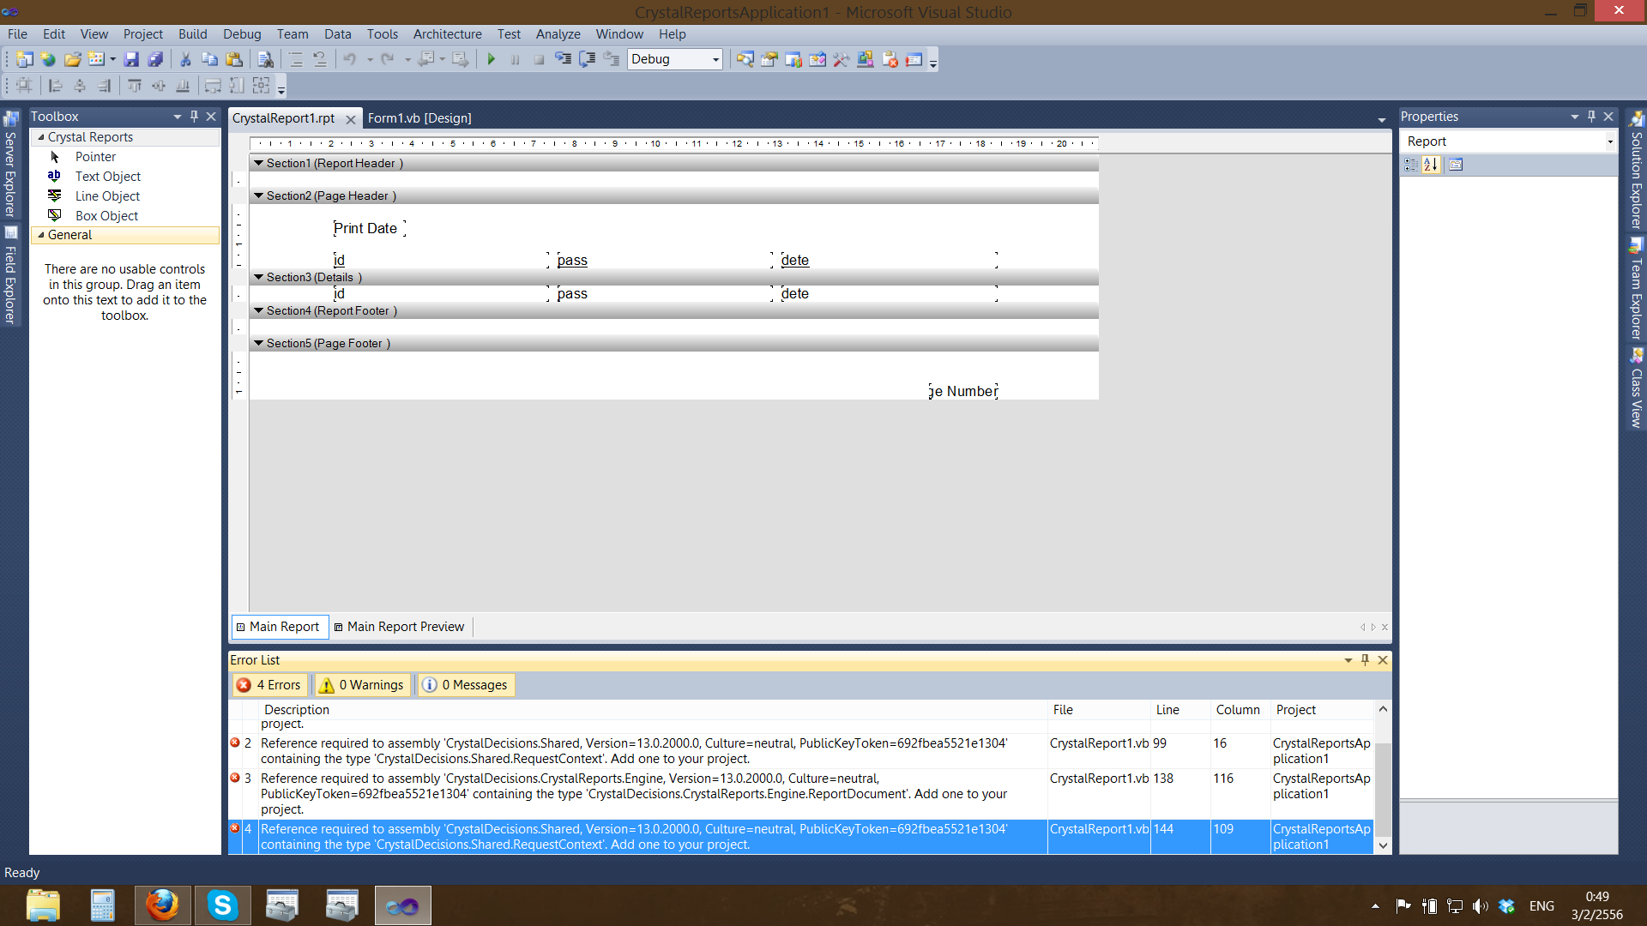Toggle auto-hide pin on Toolbox panel
1647x926 pixels.
(x=194, y=117)
